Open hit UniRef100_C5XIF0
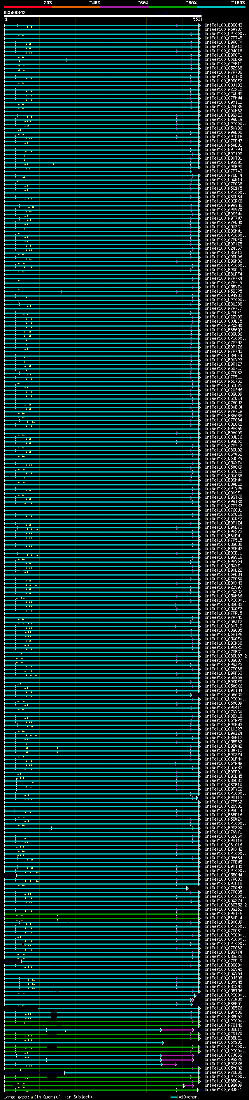 tap(223, 77)
